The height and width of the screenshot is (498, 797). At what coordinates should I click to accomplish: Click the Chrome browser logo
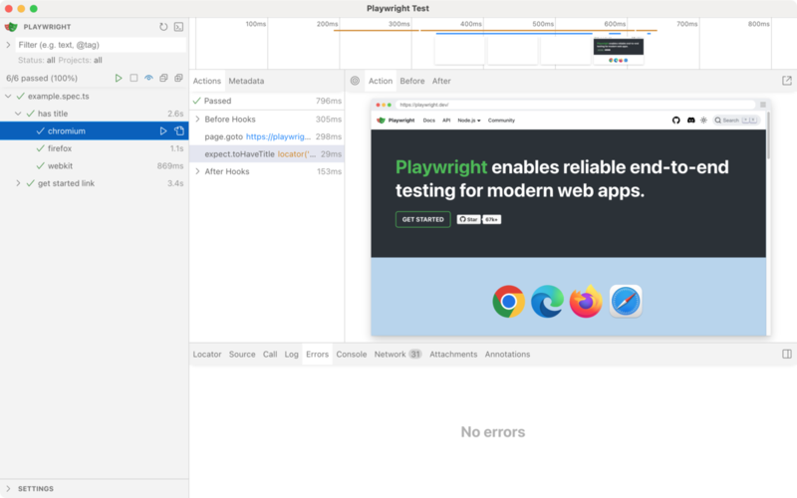[x=508, y=302]
